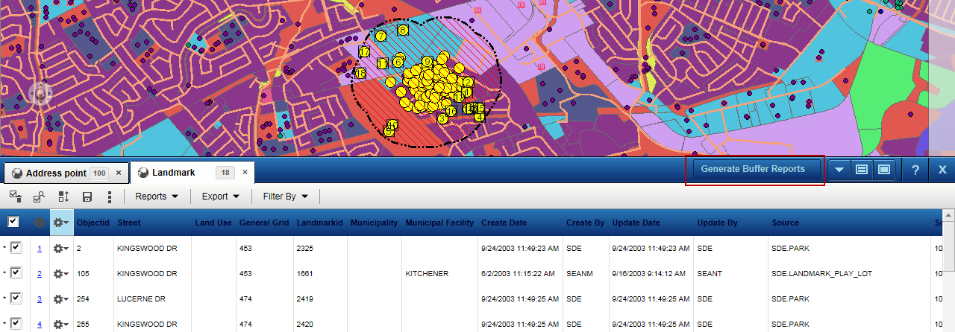This screenshot has width=955, height=332.
Task: Click the save (floppy disk) icon
Action: point(87,197)
